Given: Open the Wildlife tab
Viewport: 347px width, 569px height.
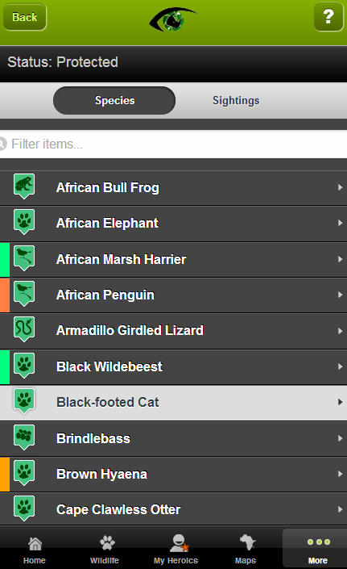Looking at the screenshot, I should tap(105, 550).
